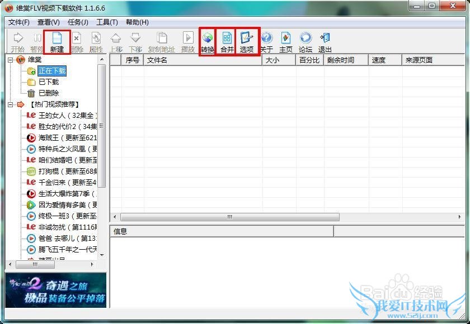The height and width of the screenshot is (324, 470).
Task: Select 已下载 folder in tree
Action: tap(49, 82)
